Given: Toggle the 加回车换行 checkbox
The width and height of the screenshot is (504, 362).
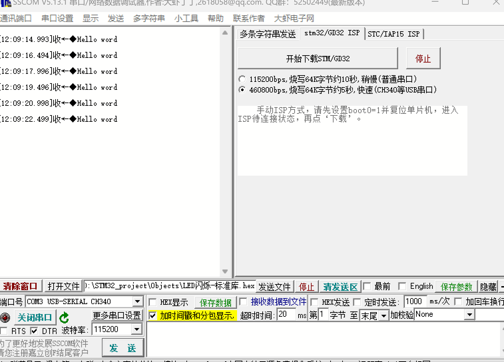Looking at the screenshot, I should [458, 302].
